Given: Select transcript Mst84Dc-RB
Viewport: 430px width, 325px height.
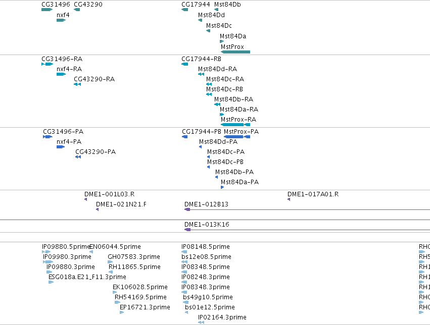Looking at the screenshot, I should pos(224,89).
